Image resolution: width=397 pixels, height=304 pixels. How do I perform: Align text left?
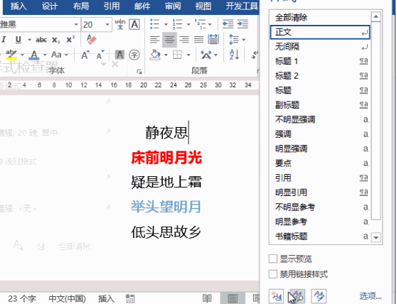pos(154,40)
